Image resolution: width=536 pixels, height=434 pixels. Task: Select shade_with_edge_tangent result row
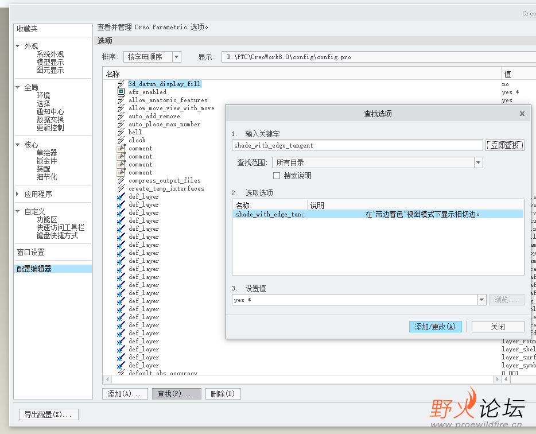coord(378,214)
